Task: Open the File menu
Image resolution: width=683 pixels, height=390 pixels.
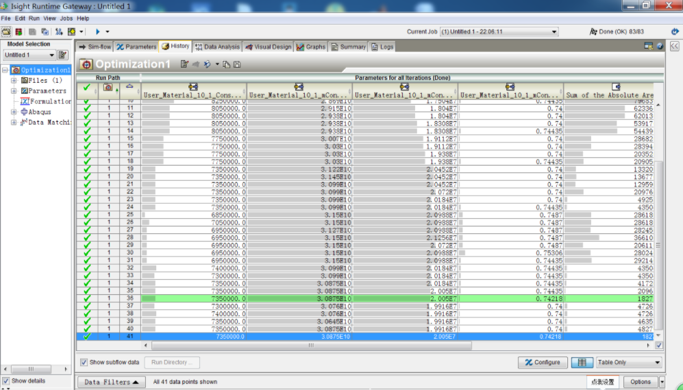Action: (x=5, y=18)
